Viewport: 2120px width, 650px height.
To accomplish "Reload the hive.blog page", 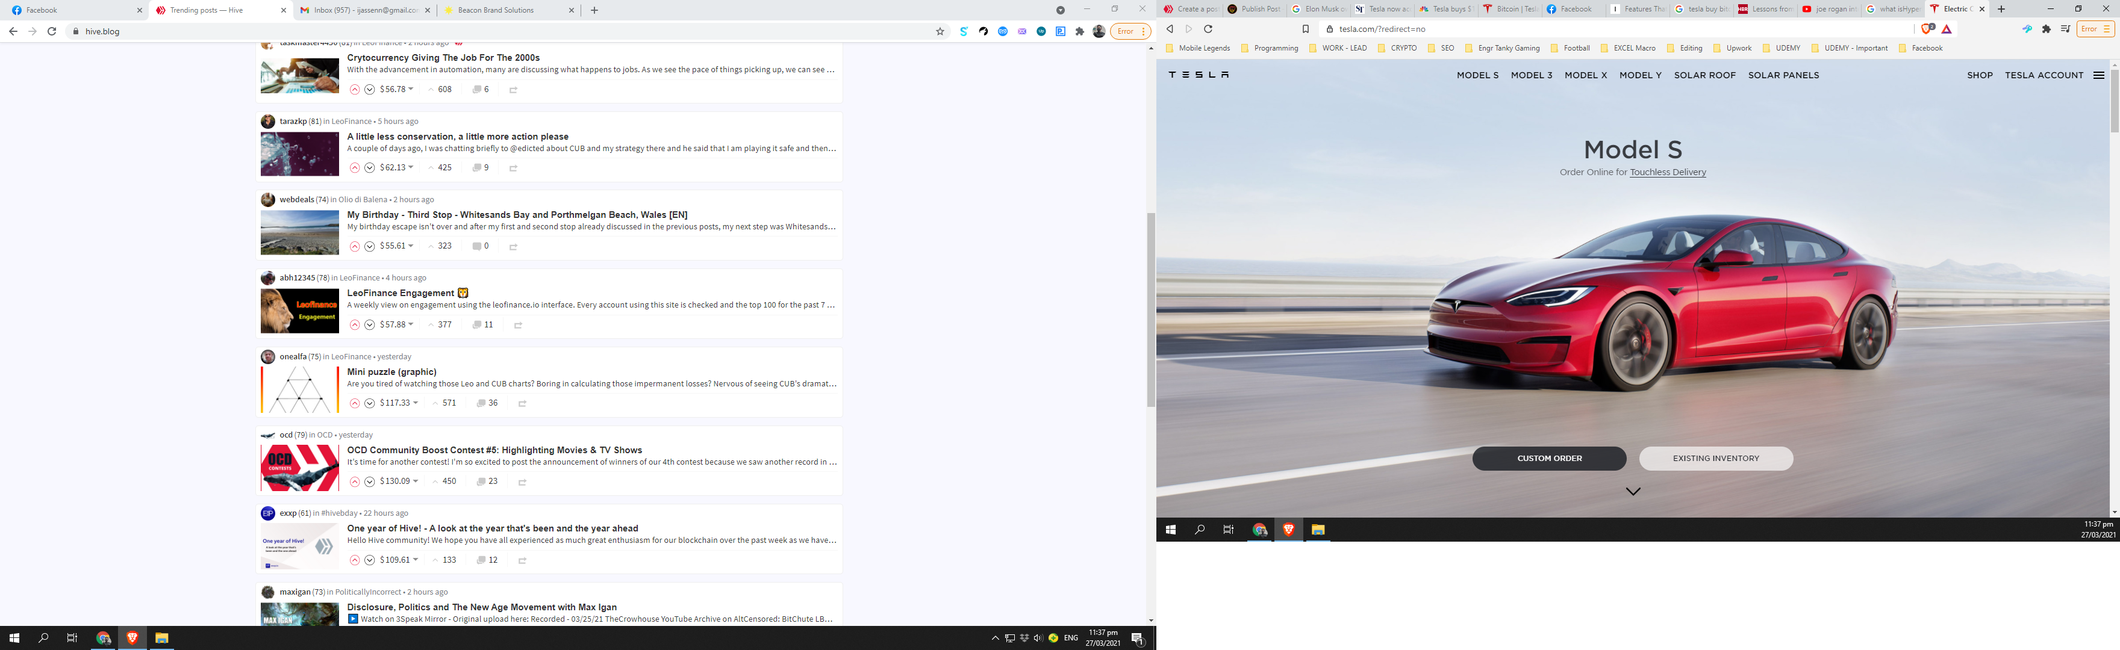I will [52, 31].
